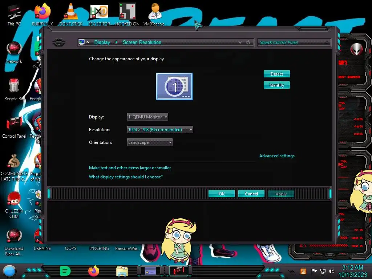
Task: Open the This PC desktop icon
Action: click(x=14, y=15)
